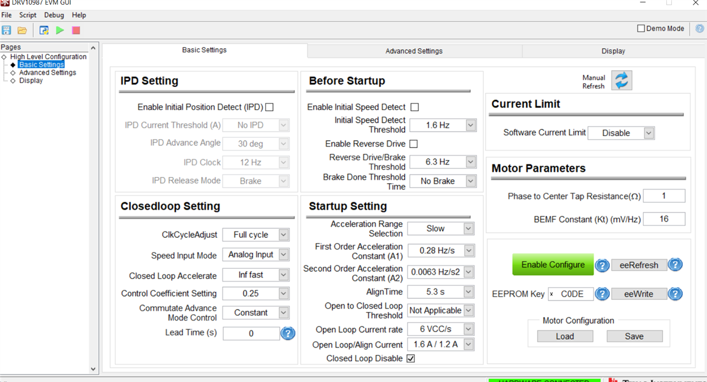Click the Lead Time (s) input field
The height and width of the screenshot is (382, 707).
[x=251, y=333]
